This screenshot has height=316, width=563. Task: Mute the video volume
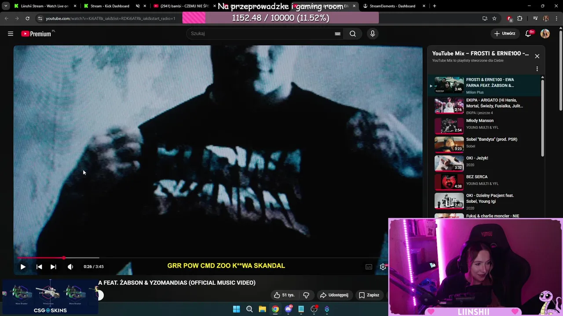point(70,266)
